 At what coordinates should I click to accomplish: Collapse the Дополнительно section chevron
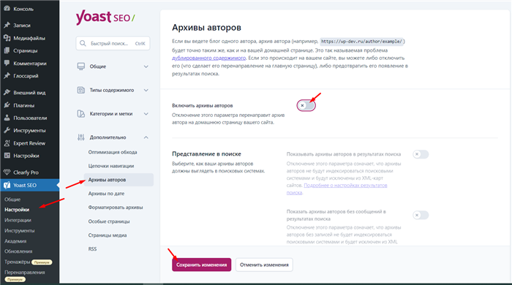pos(146,137)
